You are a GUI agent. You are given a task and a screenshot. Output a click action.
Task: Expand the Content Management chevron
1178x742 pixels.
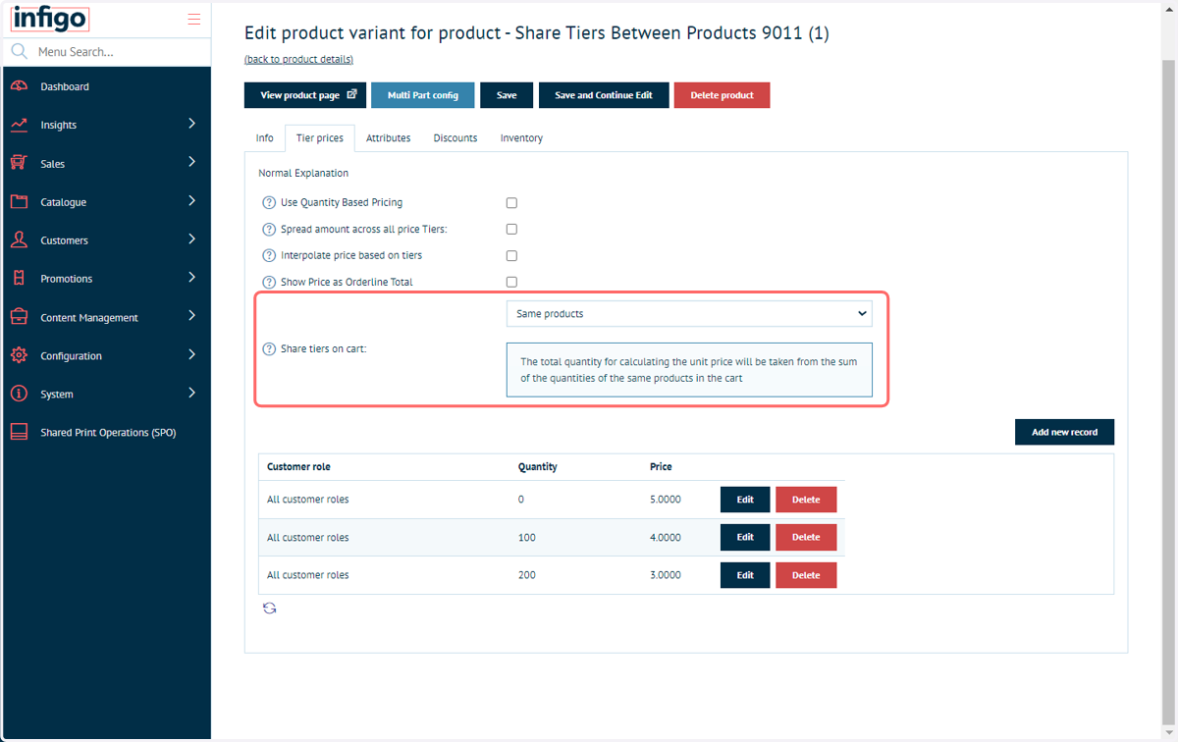pyautogui.click(x=191, y=316)
